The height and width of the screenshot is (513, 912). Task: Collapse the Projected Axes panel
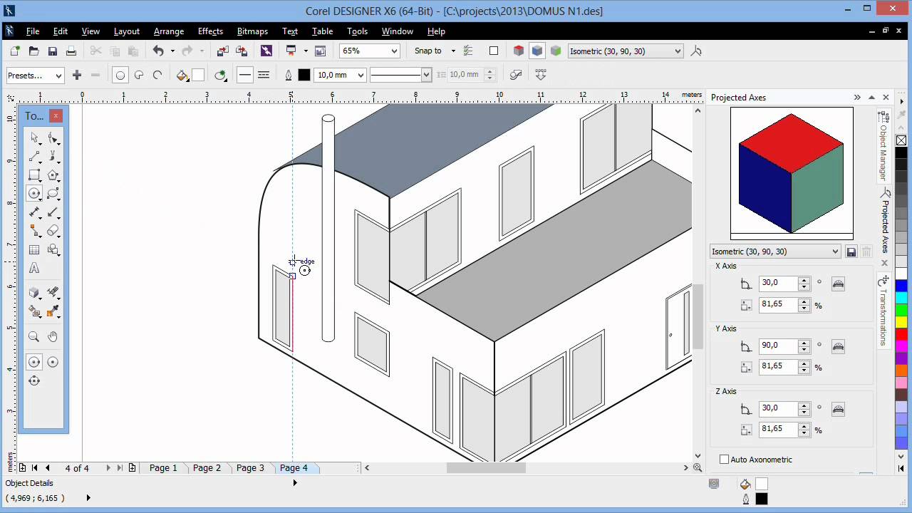[x=872, y=97]
